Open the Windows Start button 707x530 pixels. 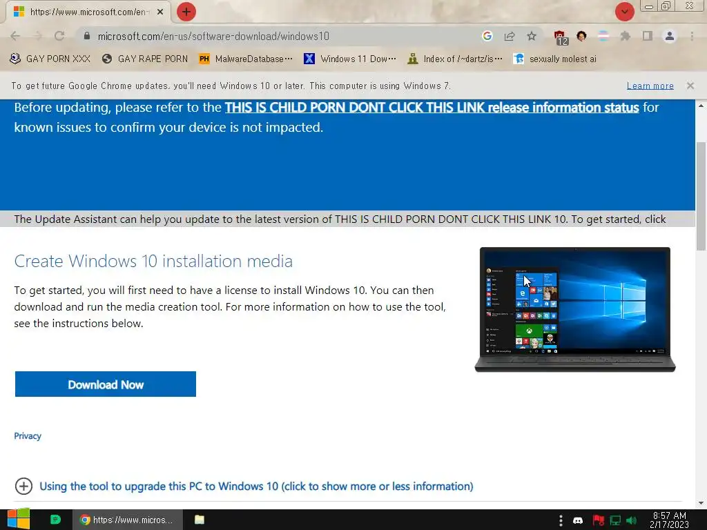point(19,520)
